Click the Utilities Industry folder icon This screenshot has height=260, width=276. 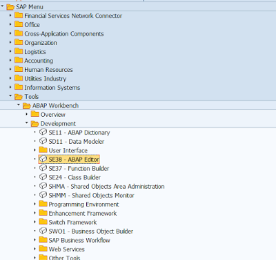click(19, 78)
